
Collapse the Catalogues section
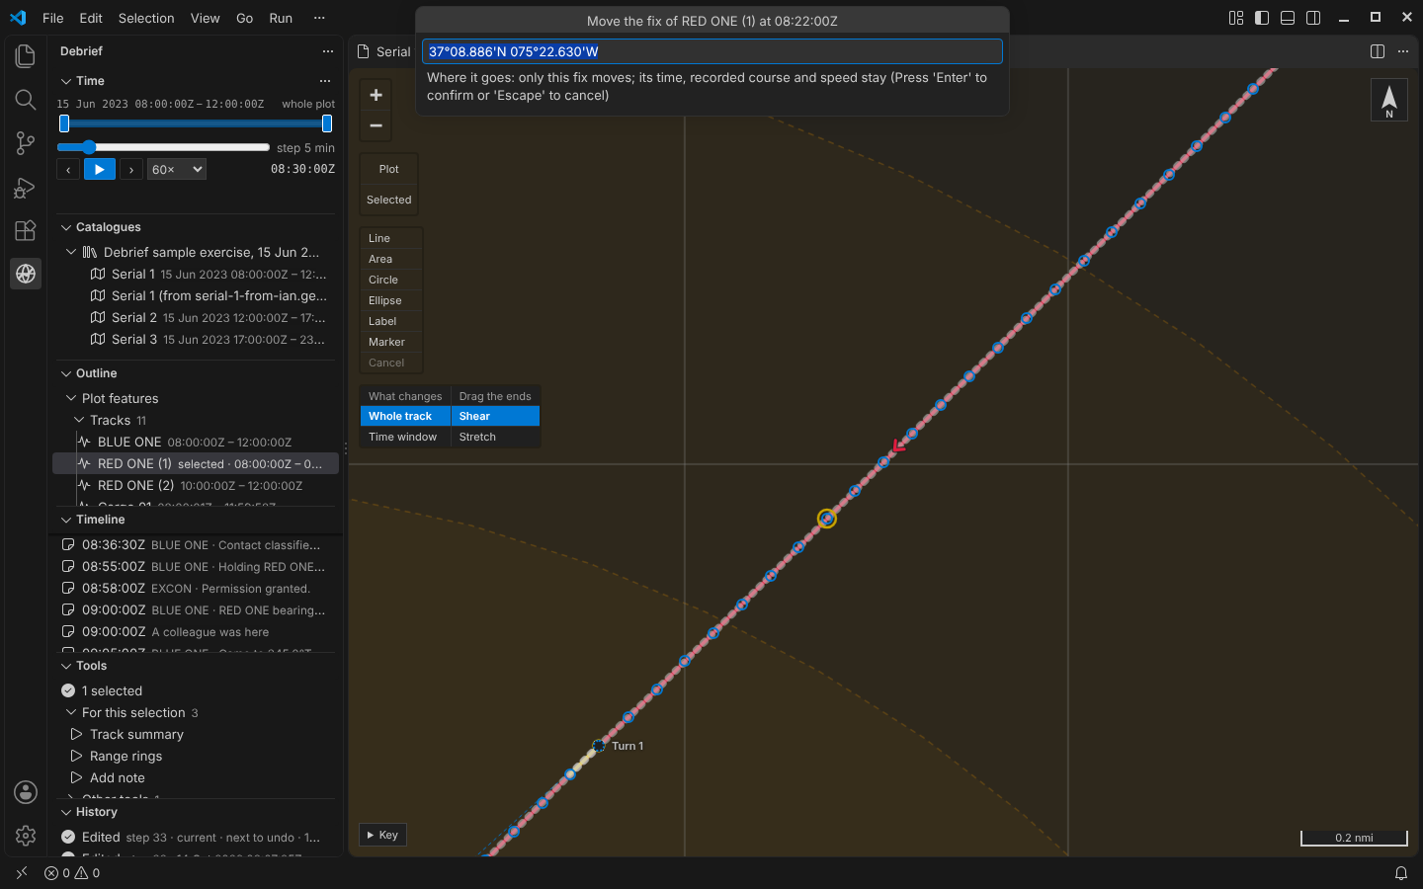[x=66, y=227]
